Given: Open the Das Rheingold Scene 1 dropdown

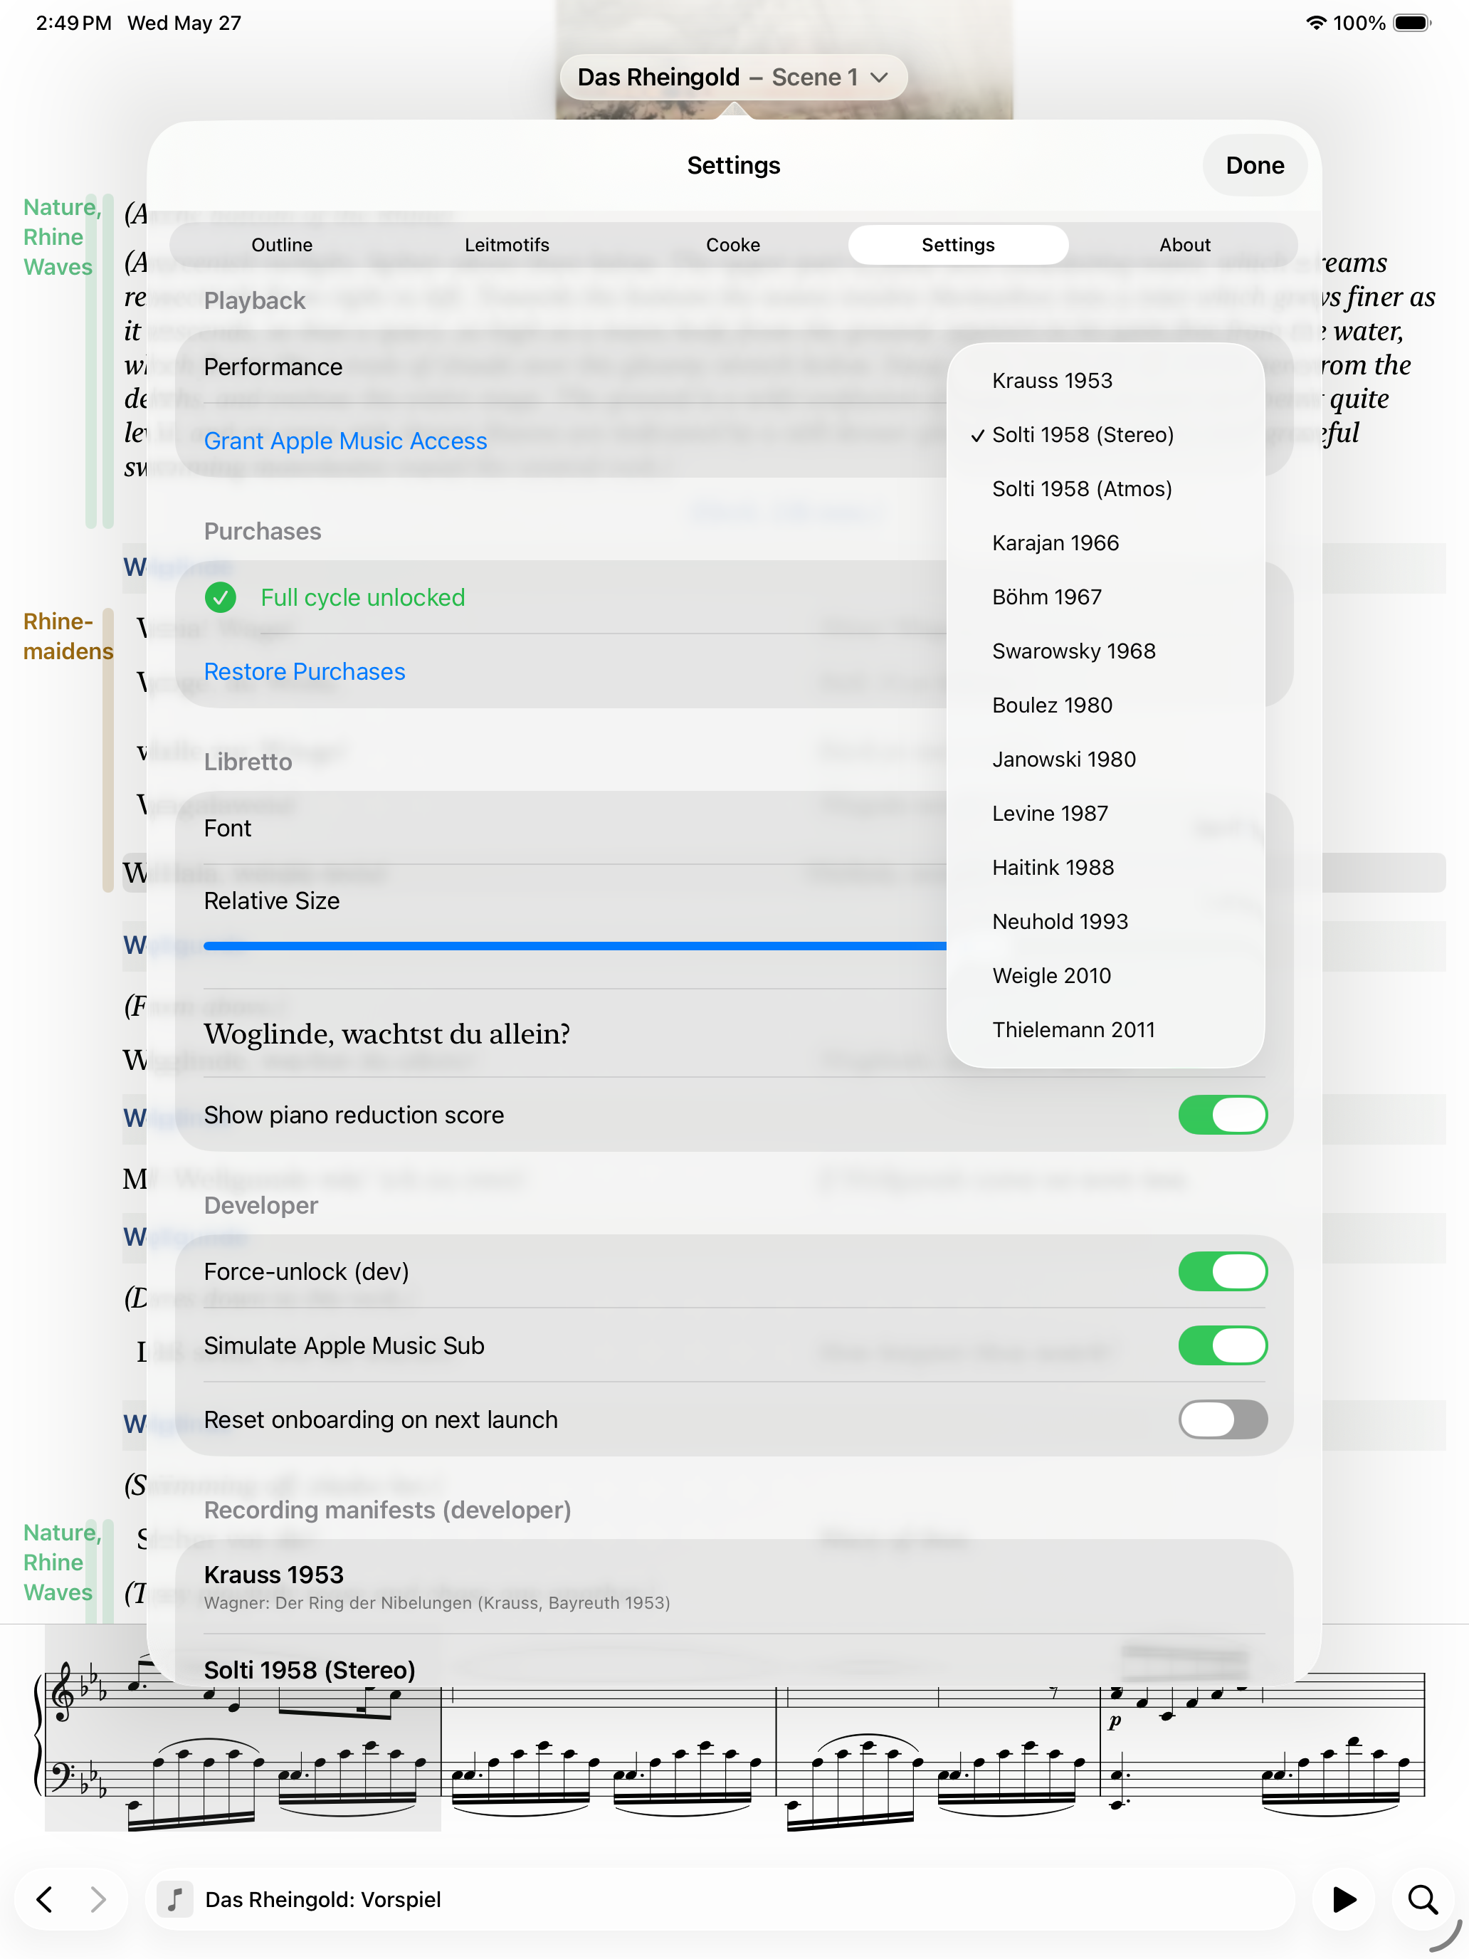Looking at the screenshot, I should click(x=733, y=77).
